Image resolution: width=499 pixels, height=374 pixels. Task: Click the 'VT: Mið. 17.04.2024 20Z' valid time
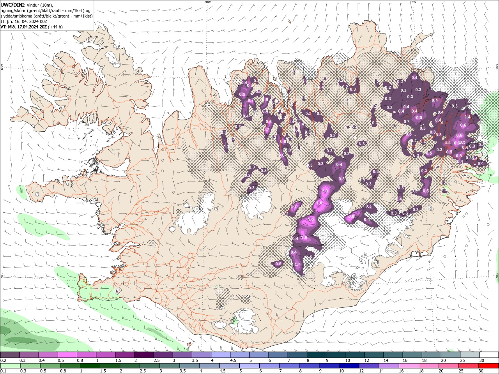point(24,27)
